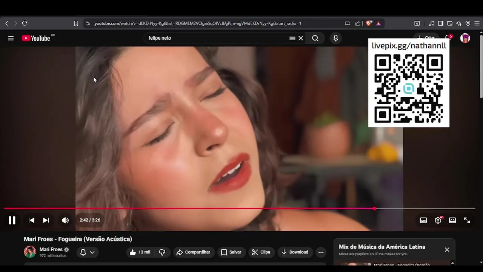
Task: Reload the current page
Action: [x=25, y=23]
